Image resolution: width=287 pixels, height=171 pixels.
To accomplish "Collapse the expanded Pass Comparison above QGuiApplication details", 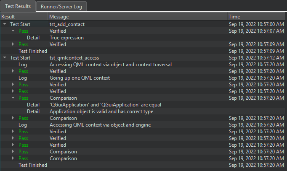I will click(x=13, y=98).
